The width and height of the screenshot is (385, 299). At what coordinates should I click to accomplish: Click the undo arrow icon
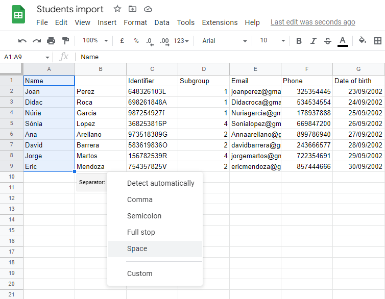(22, 41)
